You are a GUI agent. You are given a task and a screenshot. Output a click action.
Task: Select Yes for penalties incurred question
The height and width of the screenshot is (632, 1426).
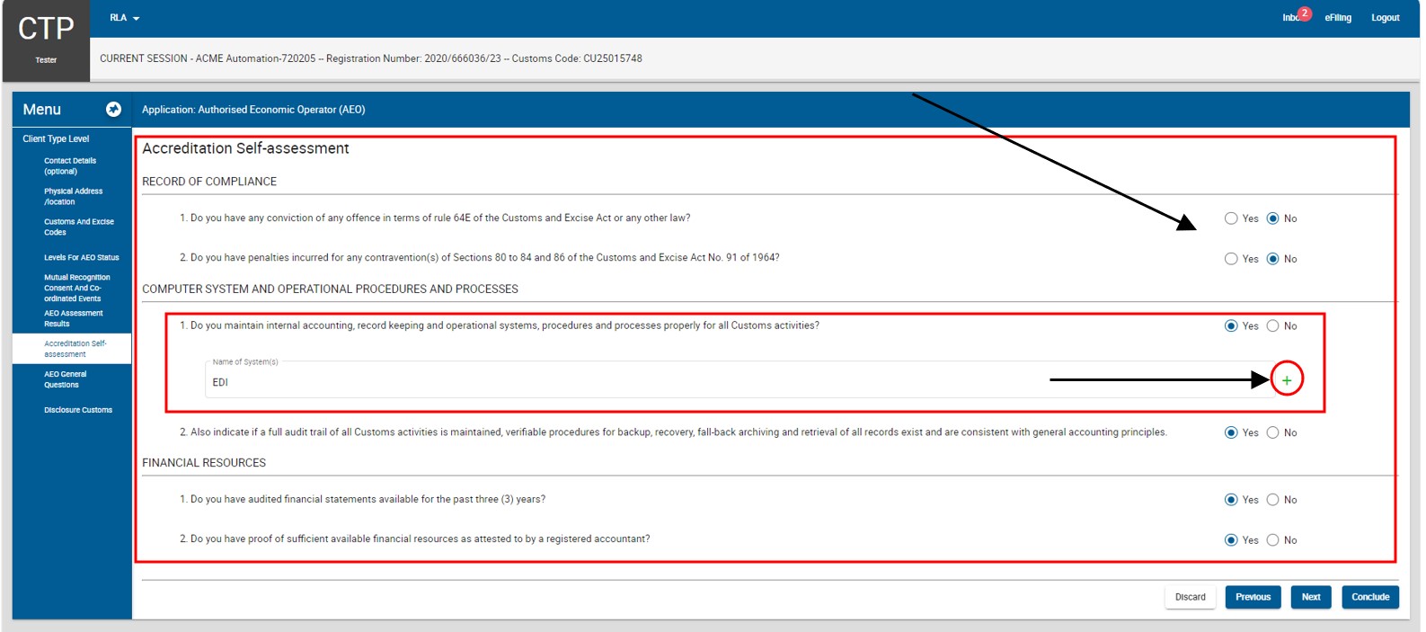(x=1231, y=259)
